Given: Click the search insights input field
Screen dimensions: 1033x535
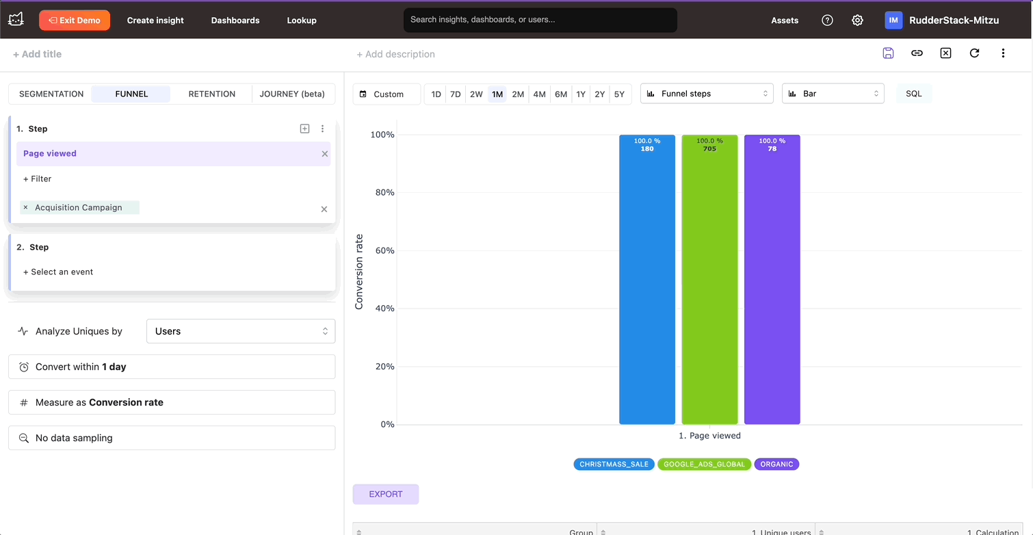Looking at the screenshot, I should (x=540, y=20).
